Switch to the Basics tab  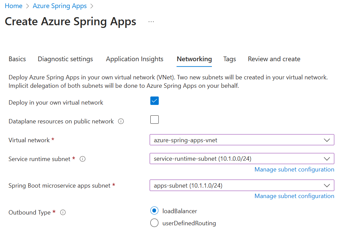point(17,59)
